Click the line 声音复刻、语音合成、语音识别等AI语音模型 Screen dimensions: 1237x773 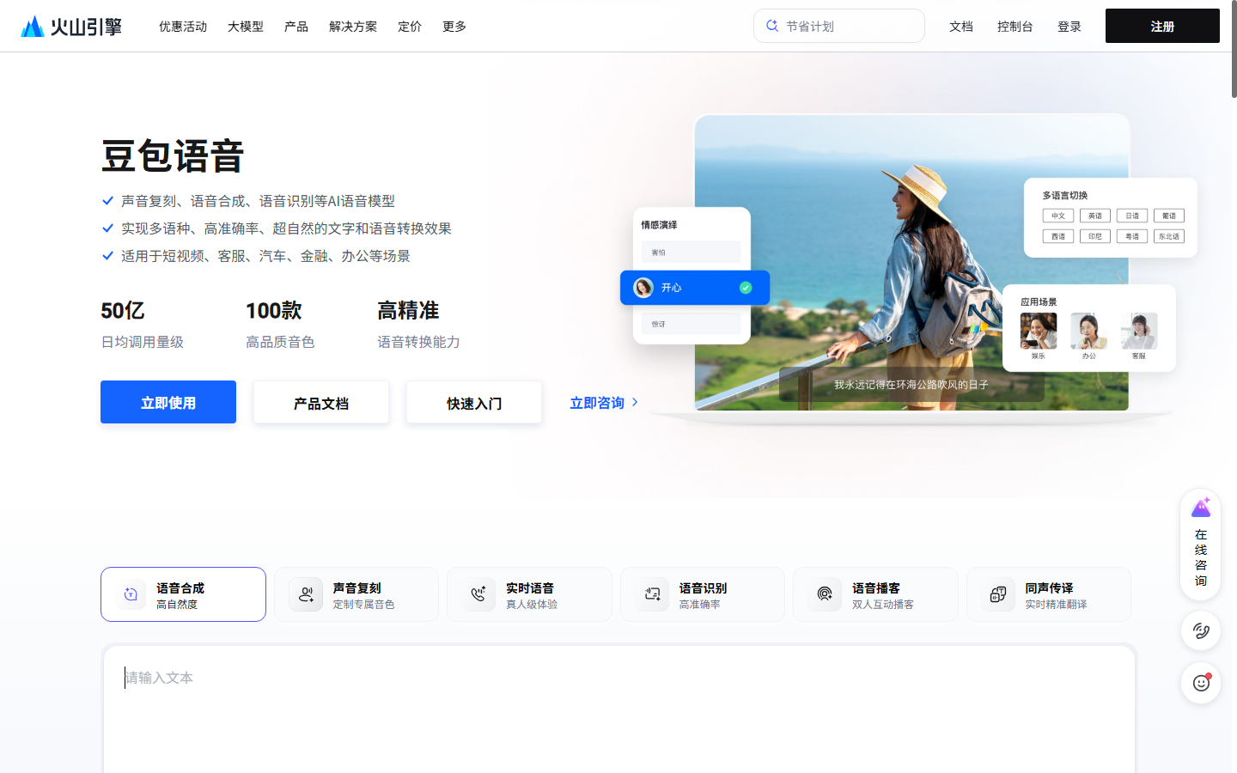(x=258, y=201)
